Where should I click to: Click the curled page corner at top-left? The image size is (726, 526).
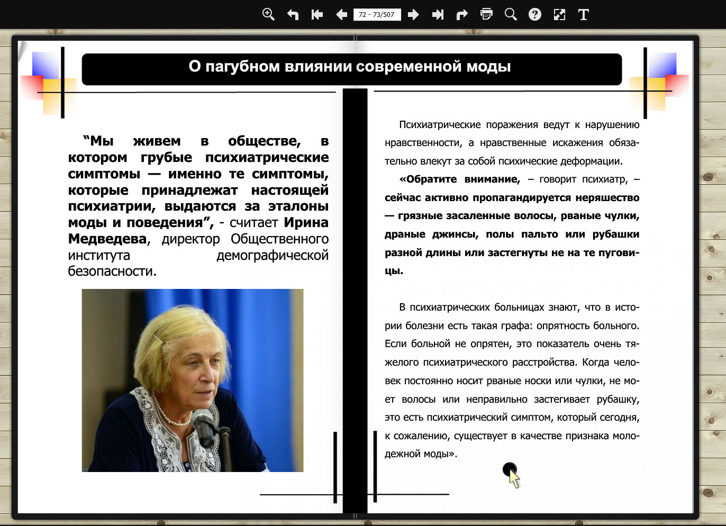click(x=22, y=48)
